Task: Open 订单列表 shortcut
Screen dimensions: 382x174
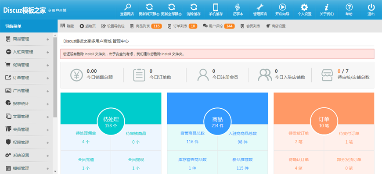Action: tap(180, 26)
